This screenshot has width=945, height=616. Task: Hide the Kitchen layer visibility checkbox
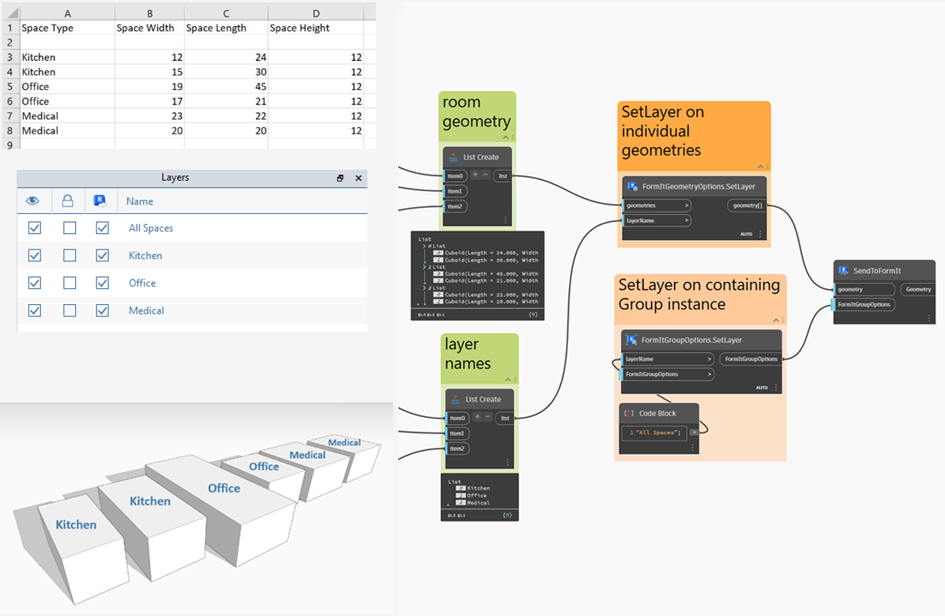point(35,255)
